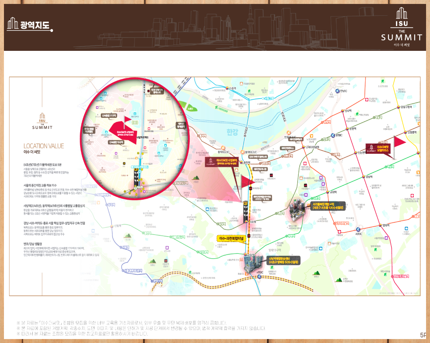Click the 신반포역 station label
The height and width of the screenshot is (343, 430).
[x=288, y=156]
